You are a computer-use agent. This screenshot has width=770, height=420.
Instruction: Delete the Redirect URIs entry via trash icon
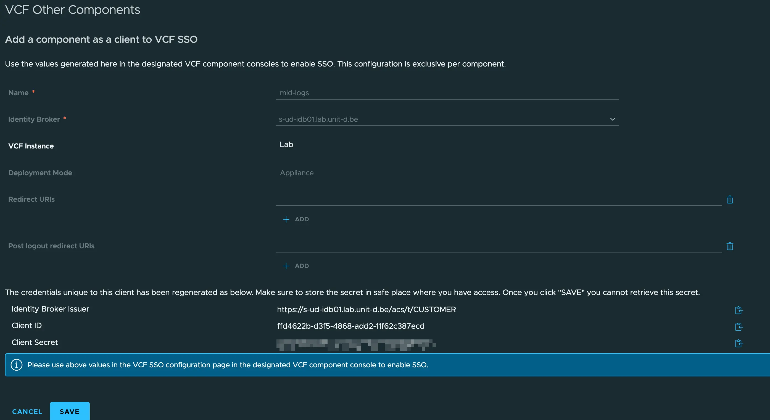730,200
